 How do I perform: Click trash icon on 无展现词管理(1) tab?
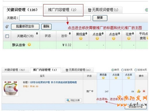90,10
